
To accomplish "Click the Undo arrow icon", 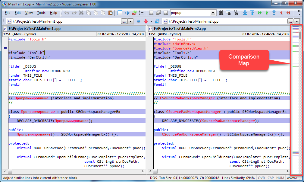I will pyautogui.click(x=67, y=13).
